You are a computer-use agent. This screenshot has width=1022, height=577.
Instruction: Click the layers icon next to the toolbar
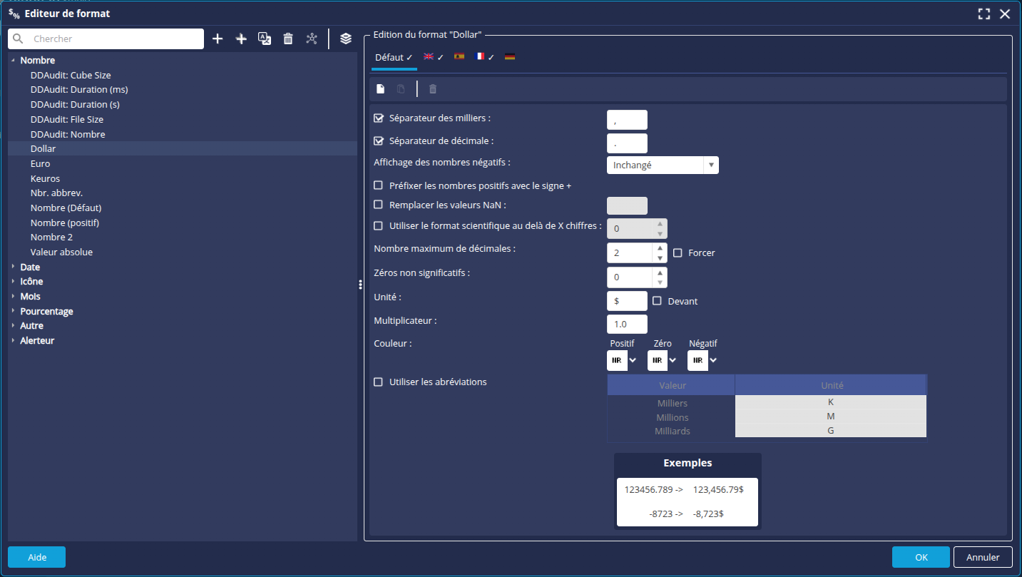pos(345,39)
